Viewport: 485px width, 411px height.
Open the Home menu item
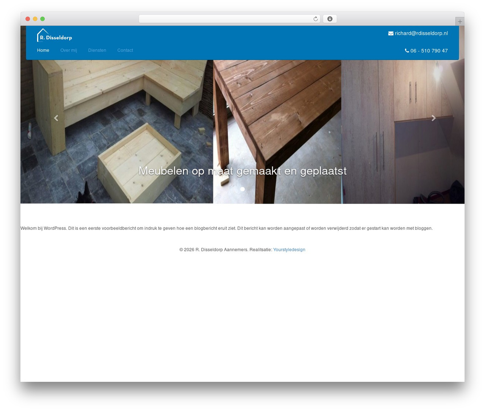point(43,50)
